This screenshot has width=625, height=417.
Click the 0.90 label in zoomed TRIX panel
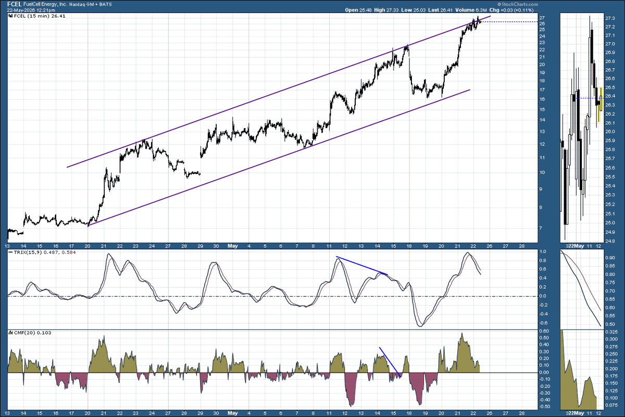611,258
